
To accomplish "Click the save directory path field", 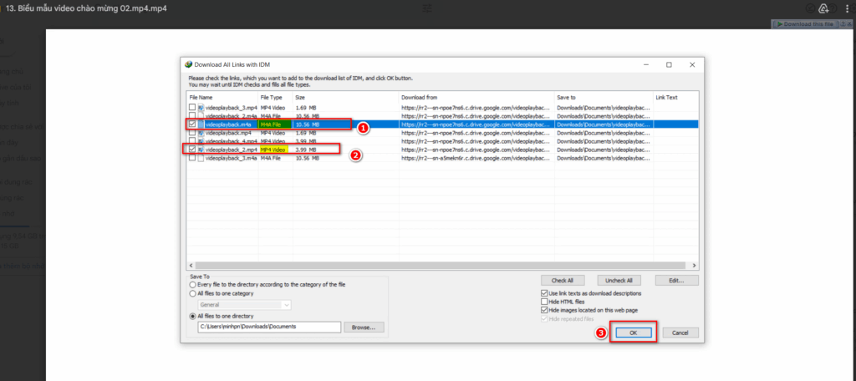I will [x=269, y=327].
